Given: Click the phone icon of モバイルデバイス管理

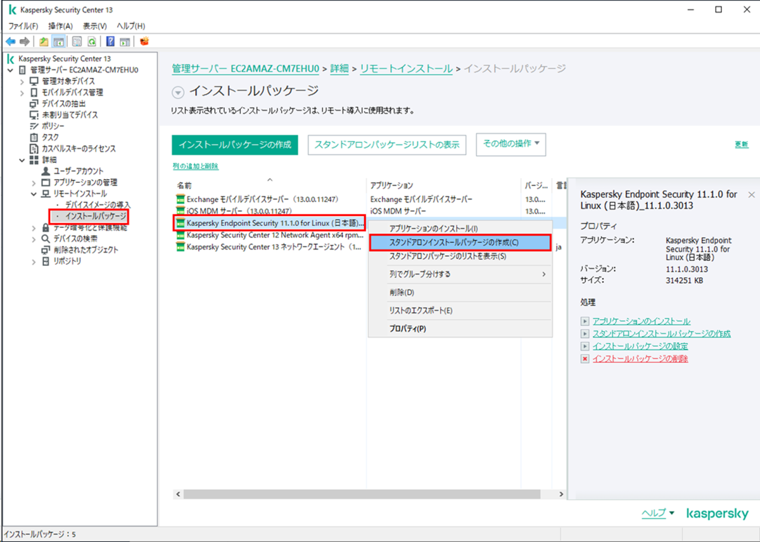Looking at the screenshot, I should point(34,92).
